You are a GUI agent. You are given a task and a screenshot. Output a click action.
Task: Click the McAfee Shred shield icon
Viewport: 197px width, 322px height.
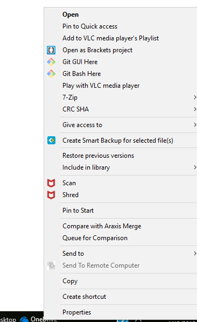click(x=51, y=195)
